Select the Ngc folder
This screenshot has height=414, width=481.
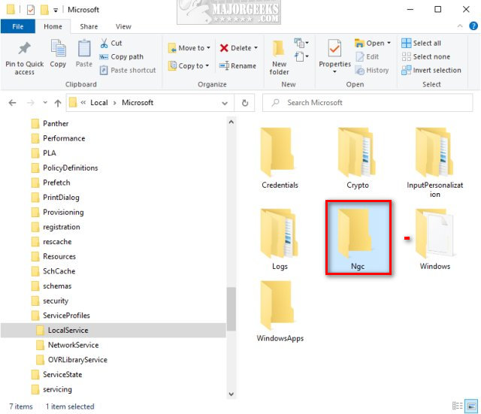pos(358,237)
